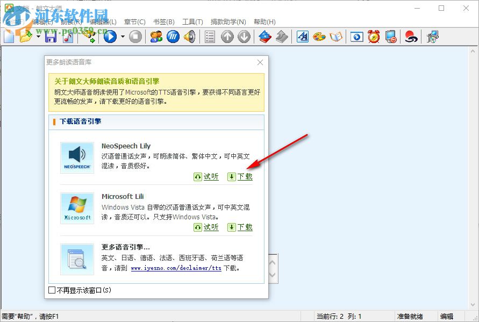Click the 当前行: 2 列: 1 status entry
The image size is (479, 322).
pos(339,316)
